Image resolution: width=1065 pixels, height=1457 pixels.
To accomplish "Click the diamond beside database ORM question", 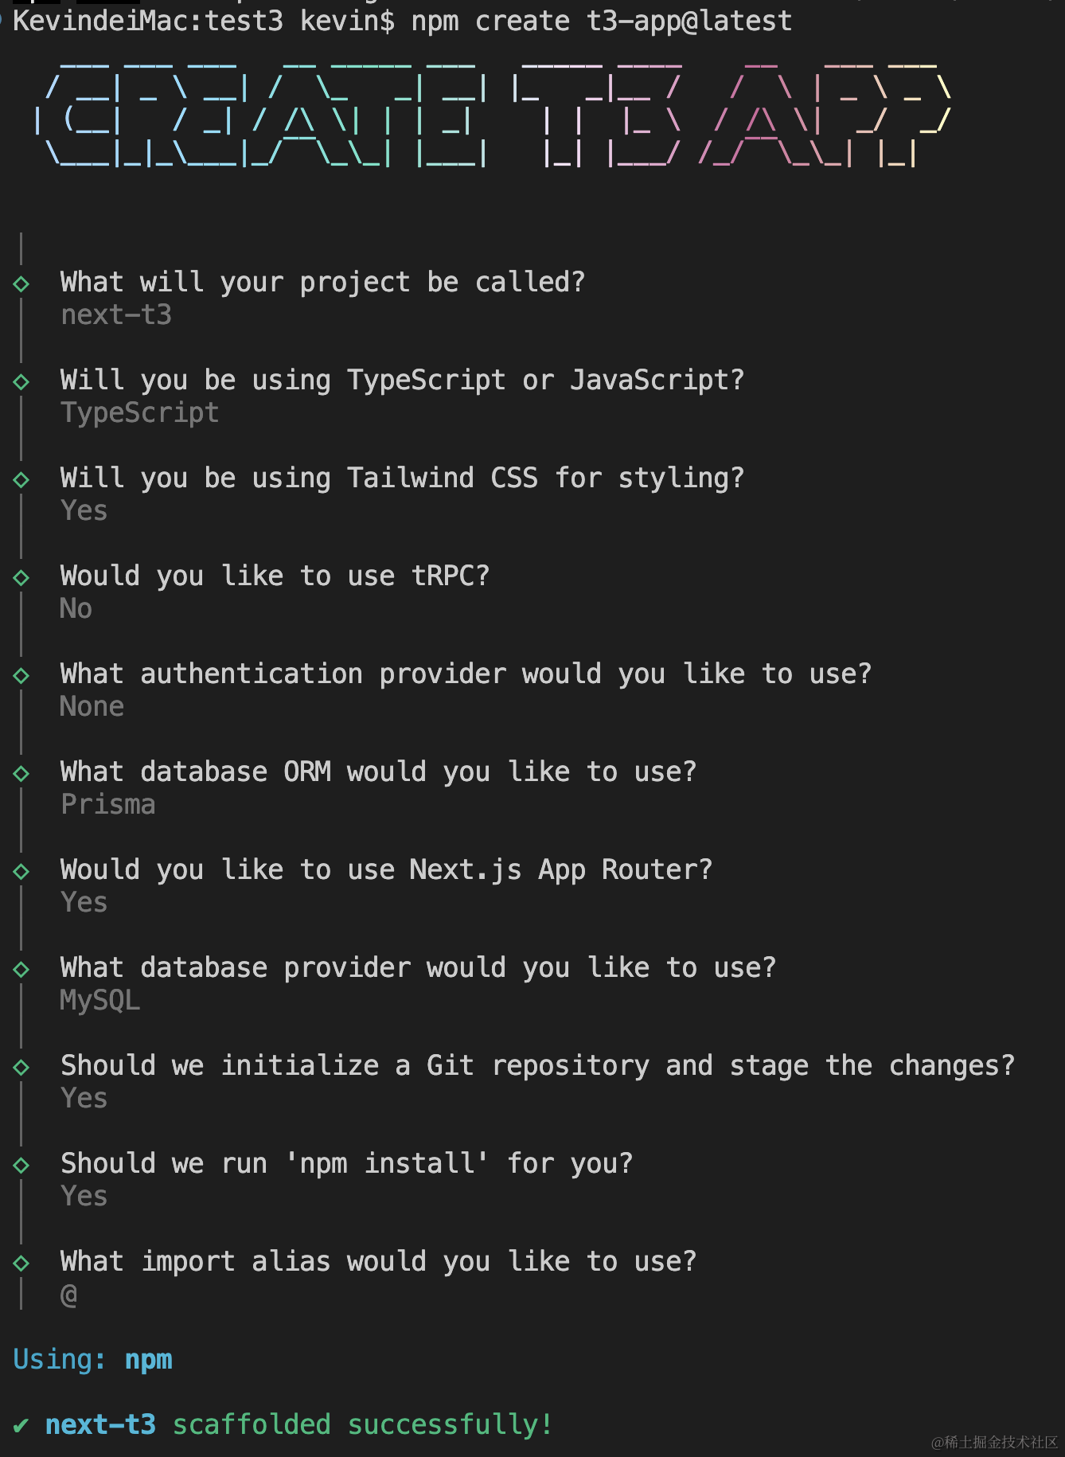I will (21, 773).
